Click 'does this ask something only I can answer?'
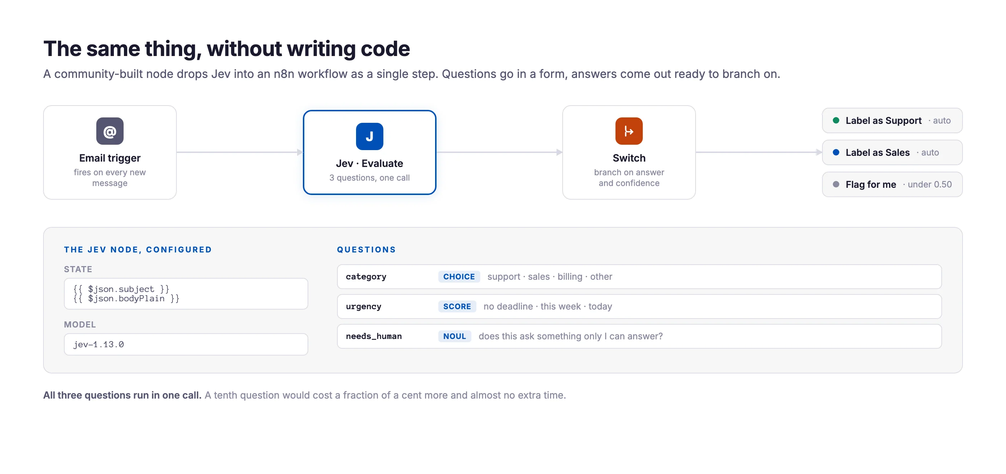 pyautogui.click(x=571, y=336)
